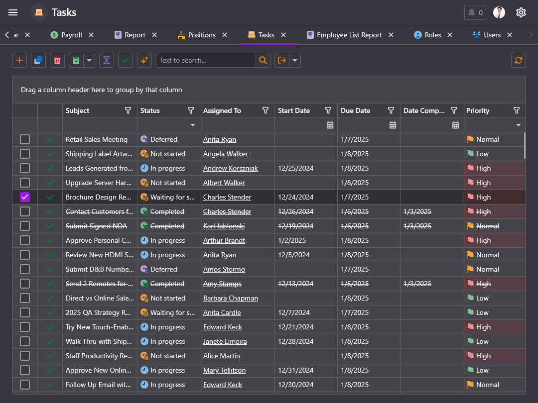
Task: Select the Submit Signed NDA row checkbox
Action: pyautogui.click(x=25, y=226)
